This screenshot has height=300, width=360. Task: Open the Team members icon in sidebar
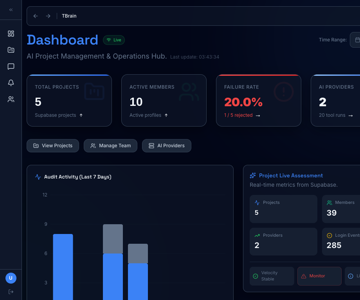pos(11,99)
